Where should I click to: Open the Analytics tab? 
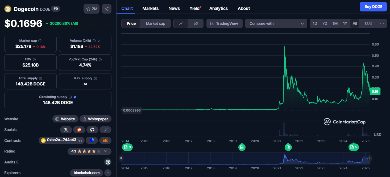pos(218,8)
